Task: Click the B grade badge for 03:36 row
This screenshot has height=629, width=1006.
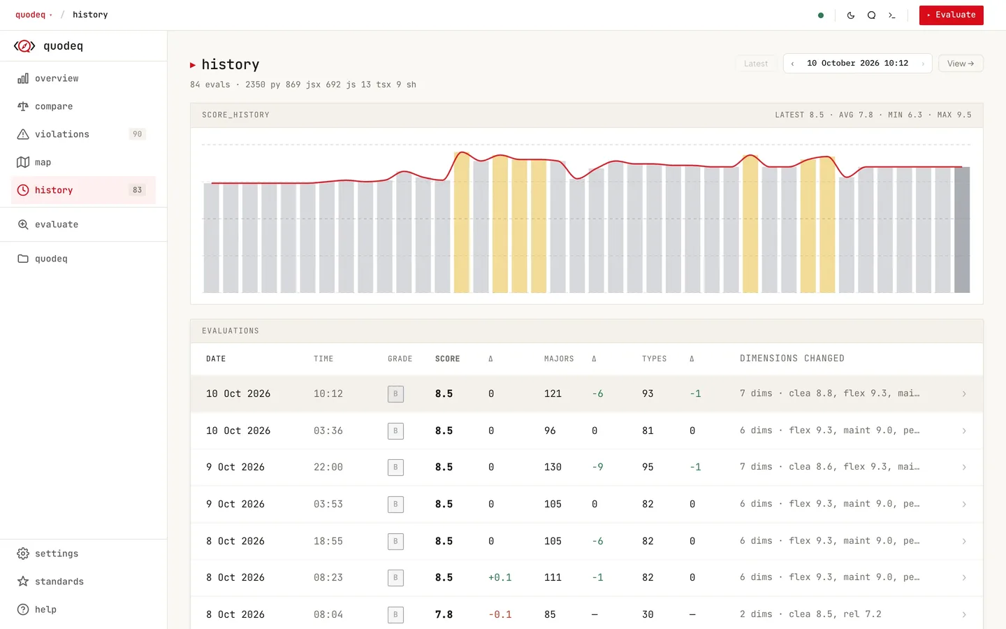Action: pos(395,431)
